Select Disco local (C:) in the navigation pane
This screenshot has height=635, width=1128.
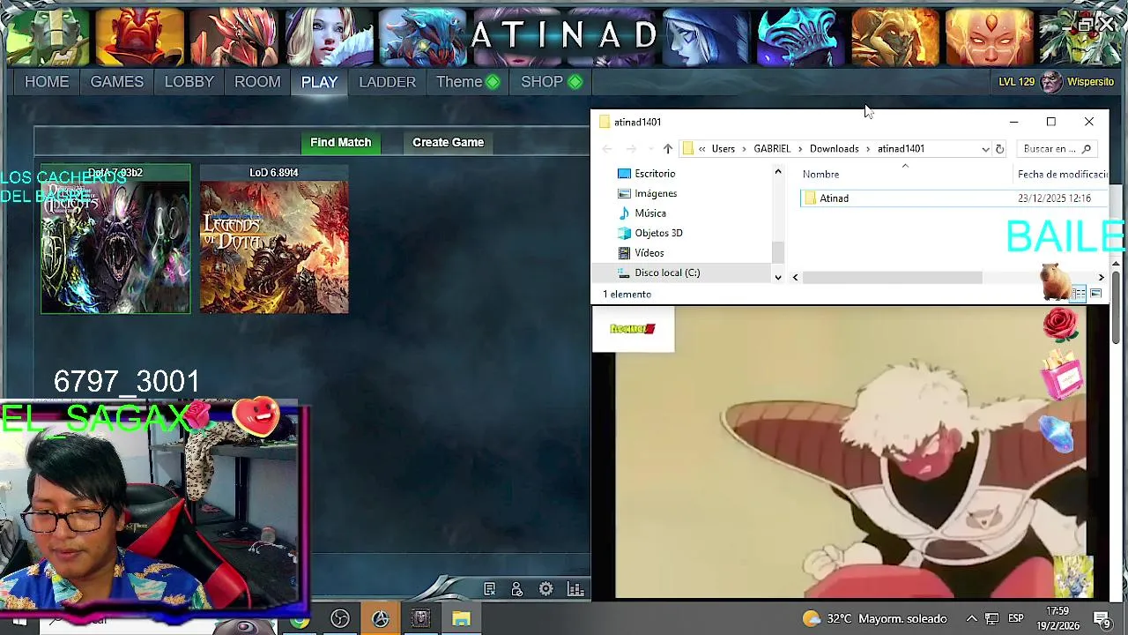coord(667,273)
